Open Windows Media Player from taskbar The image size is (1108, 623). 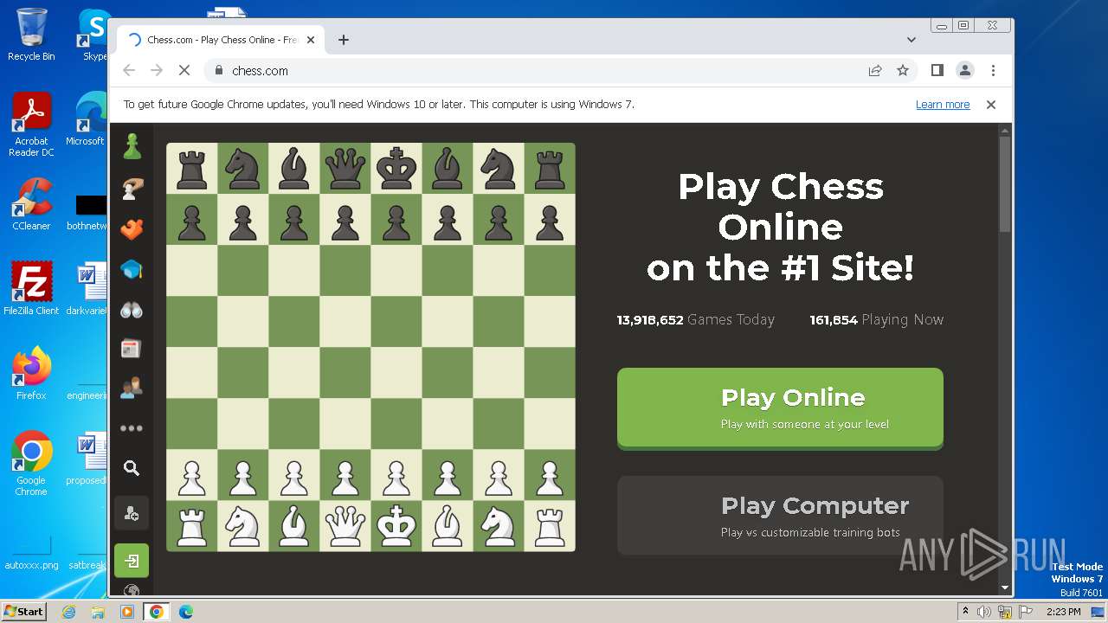[x=127, y=612]
